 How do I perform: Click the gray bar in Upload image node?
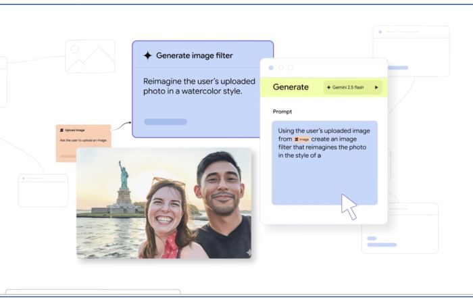coord(68,156)
